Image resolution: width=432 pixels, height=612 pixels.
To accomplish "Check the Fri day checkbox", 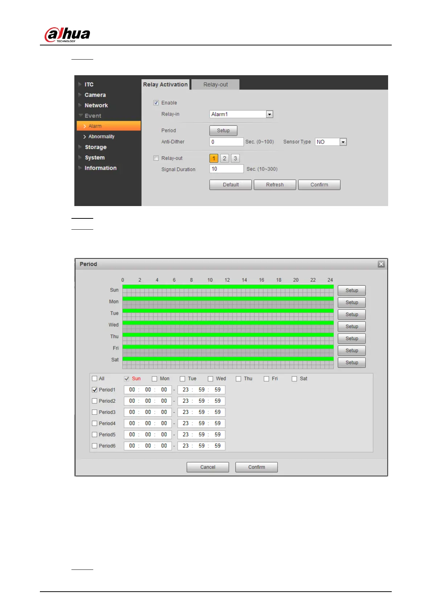I will point(266,379).
